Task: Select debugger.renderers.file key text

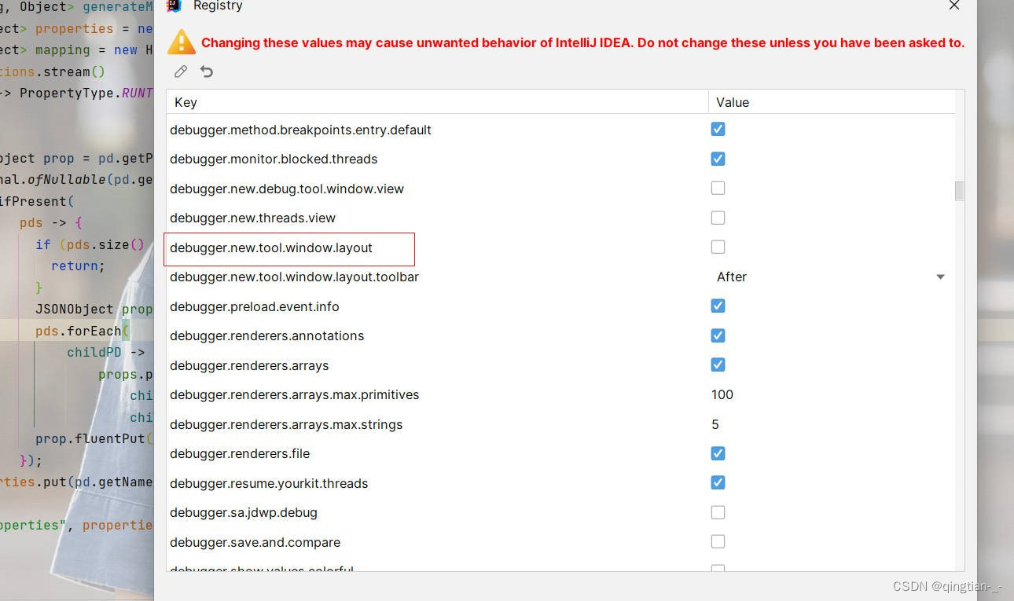Action: pyautogui.click(x=240, y=453)
